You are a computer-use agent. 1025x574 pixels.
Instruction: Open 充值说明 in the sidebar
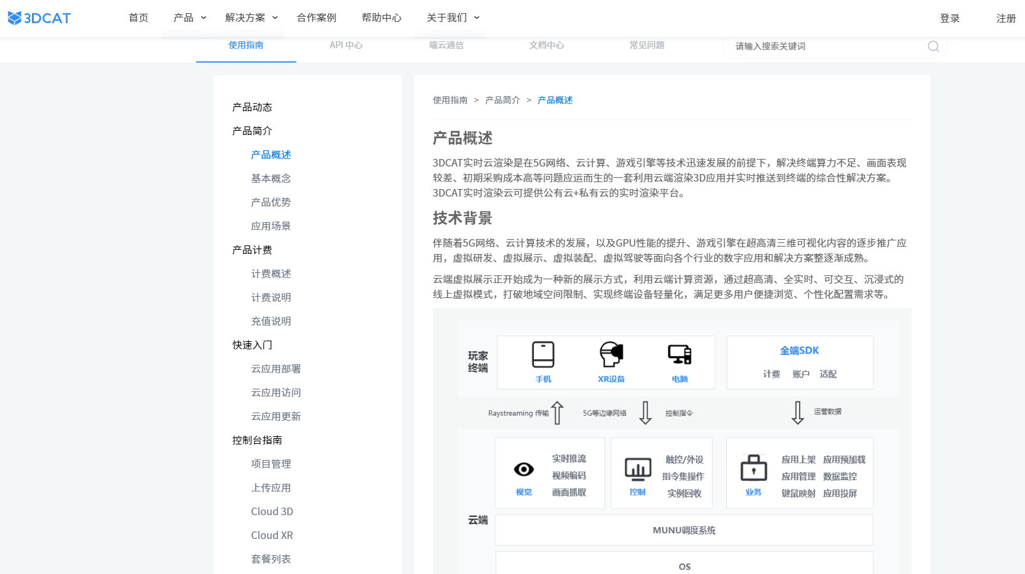pos(271,321)
